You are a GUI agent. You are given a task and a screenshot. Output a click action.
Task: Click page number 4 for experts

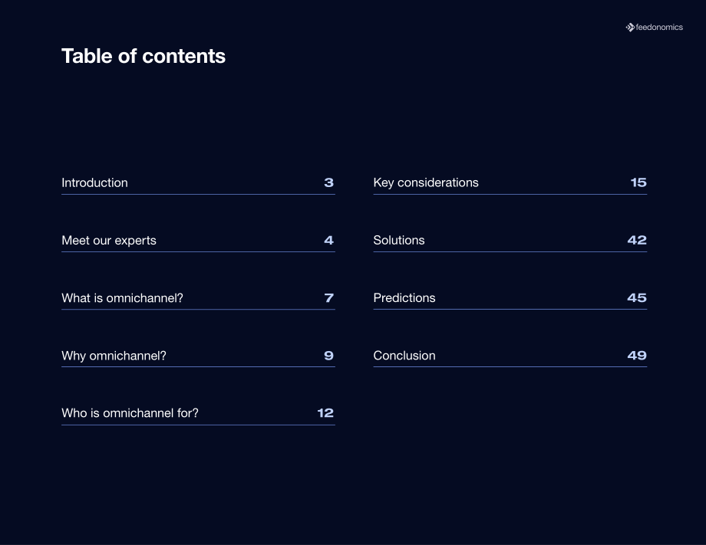(328, 240)
